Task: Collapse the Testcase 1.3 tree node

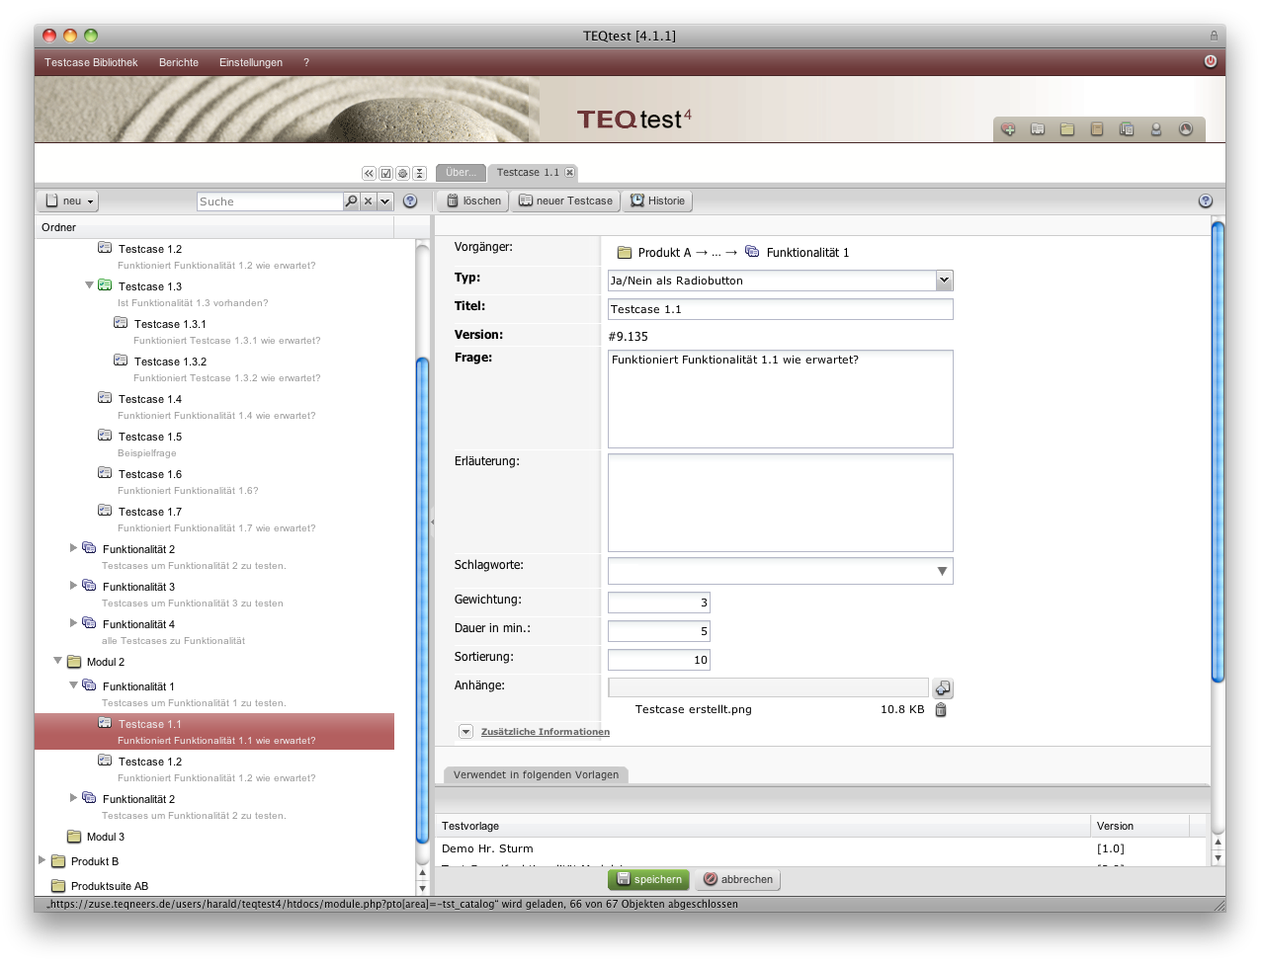Action: tap(89, 285)
